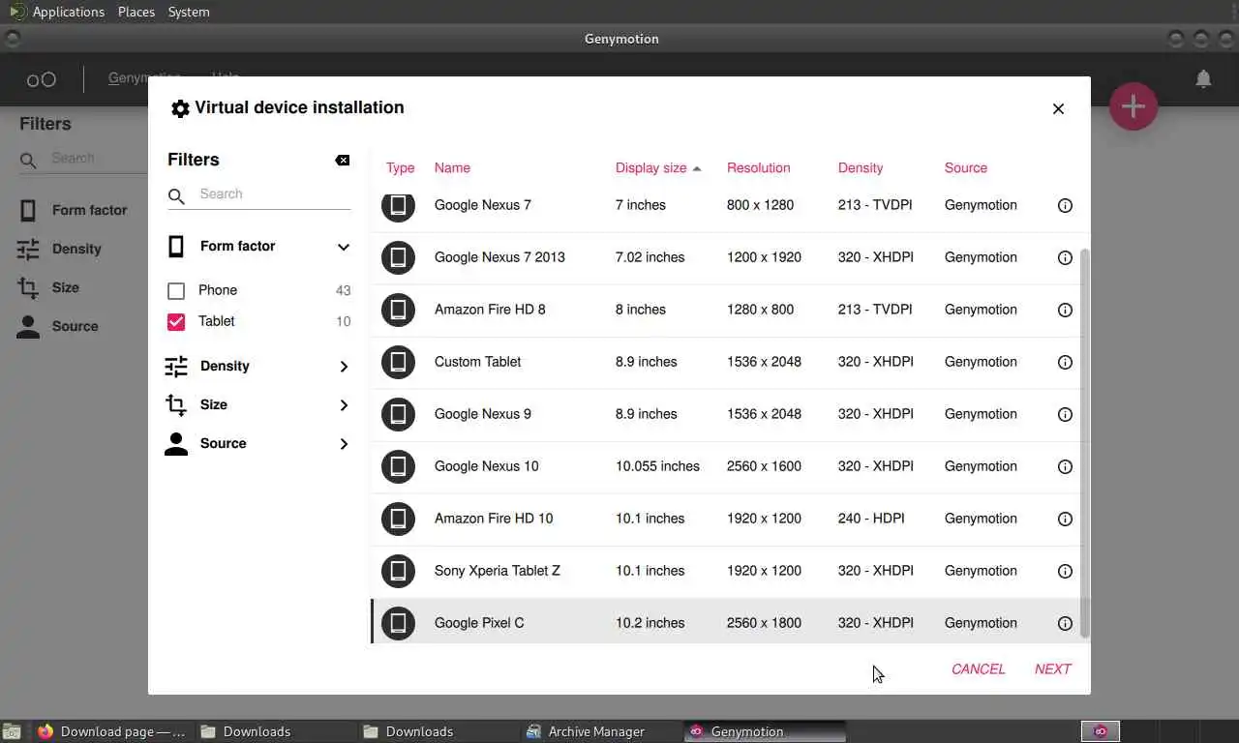
Task: Close the Virtual device installation dialog
Action: pyautogui.click(x=1058, y=108)
